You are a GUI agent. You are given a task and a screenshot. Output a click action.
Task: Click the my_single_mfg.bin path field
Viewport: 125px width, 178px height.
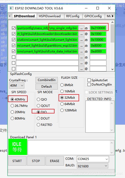[47, 28]
